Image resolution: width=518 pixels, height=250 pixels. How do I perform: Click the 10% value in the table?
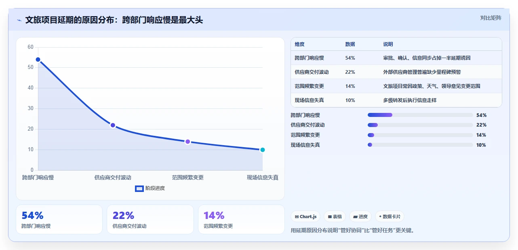click(350, 100)
